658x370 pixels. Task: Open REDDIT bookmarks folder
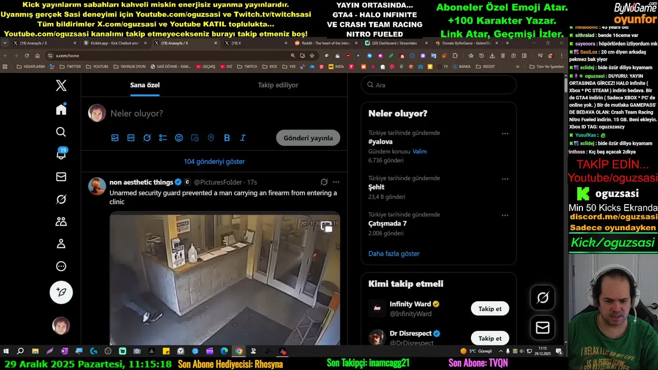485,66
